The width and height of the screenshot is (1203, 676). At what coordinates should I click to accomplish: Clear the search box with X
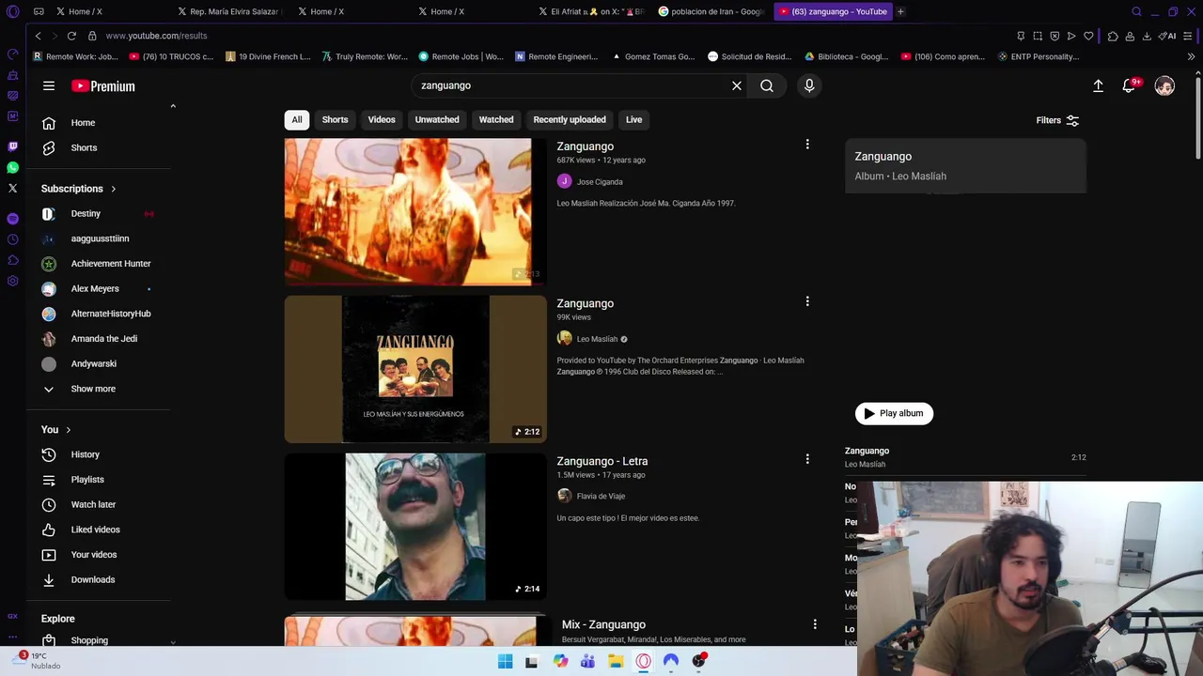[737, 85]
